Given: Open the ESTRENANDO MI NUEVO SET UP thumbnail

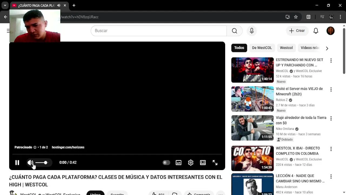Looking at the screenshot, I should tap(252, 70).
